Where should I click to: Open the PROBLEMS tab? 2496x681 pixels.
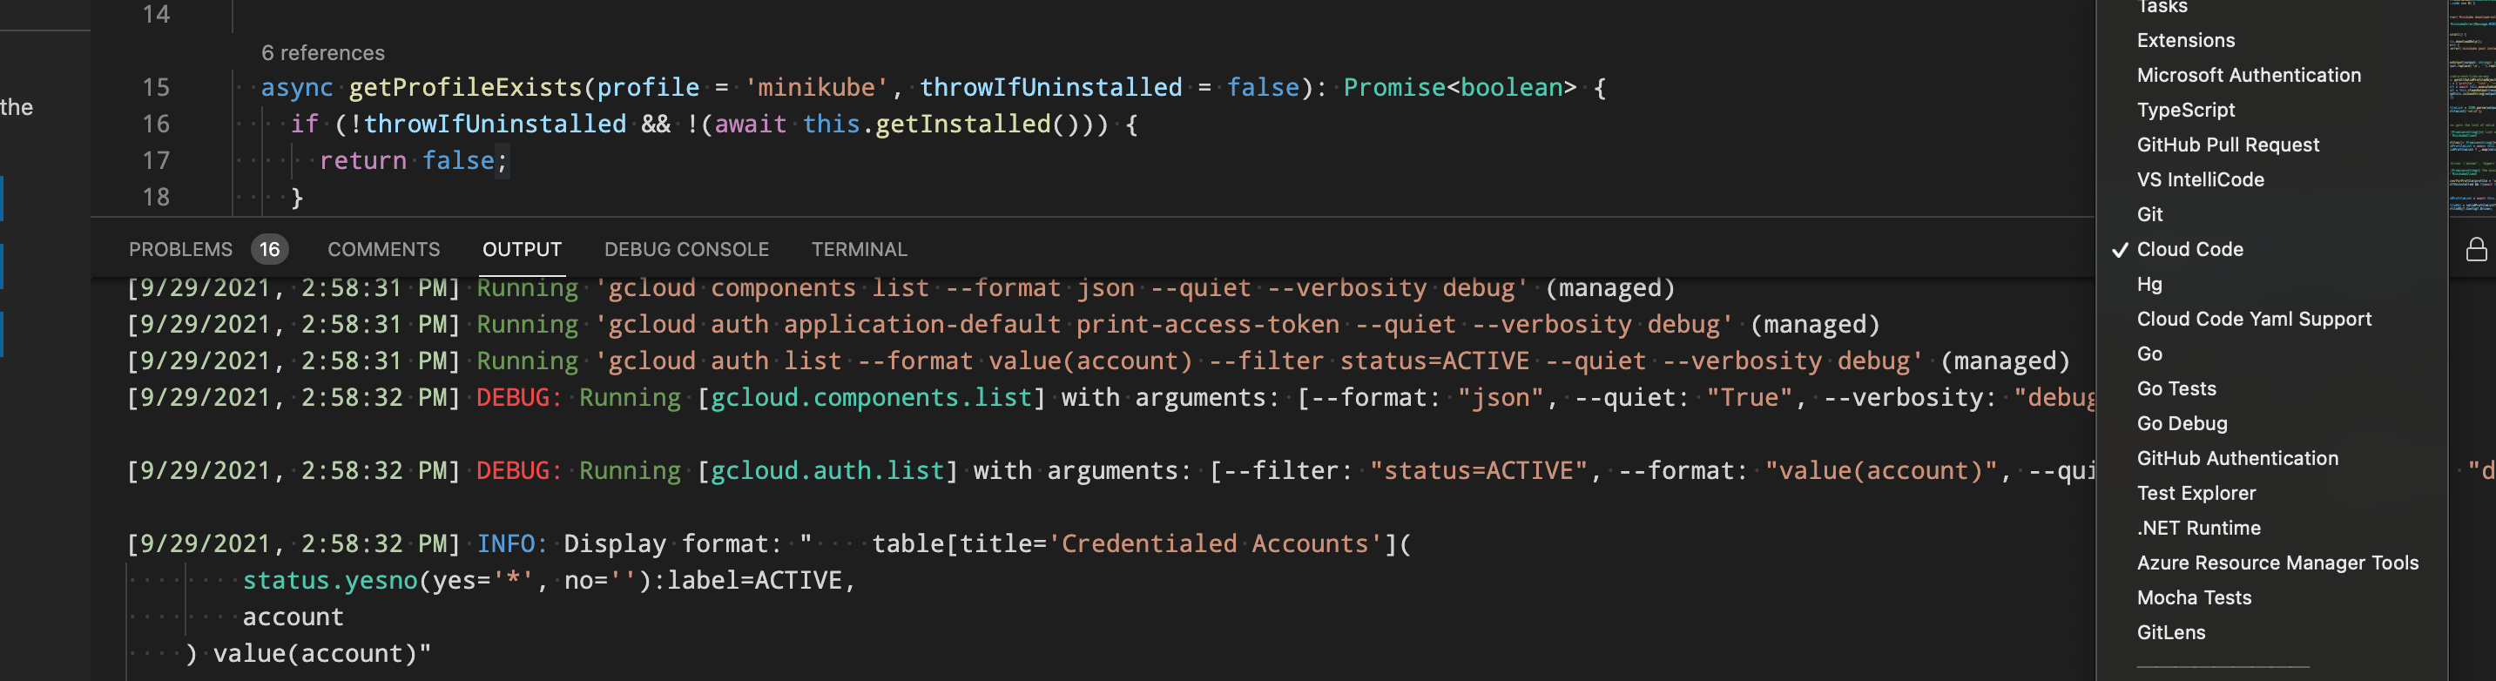tap(180, 249)
